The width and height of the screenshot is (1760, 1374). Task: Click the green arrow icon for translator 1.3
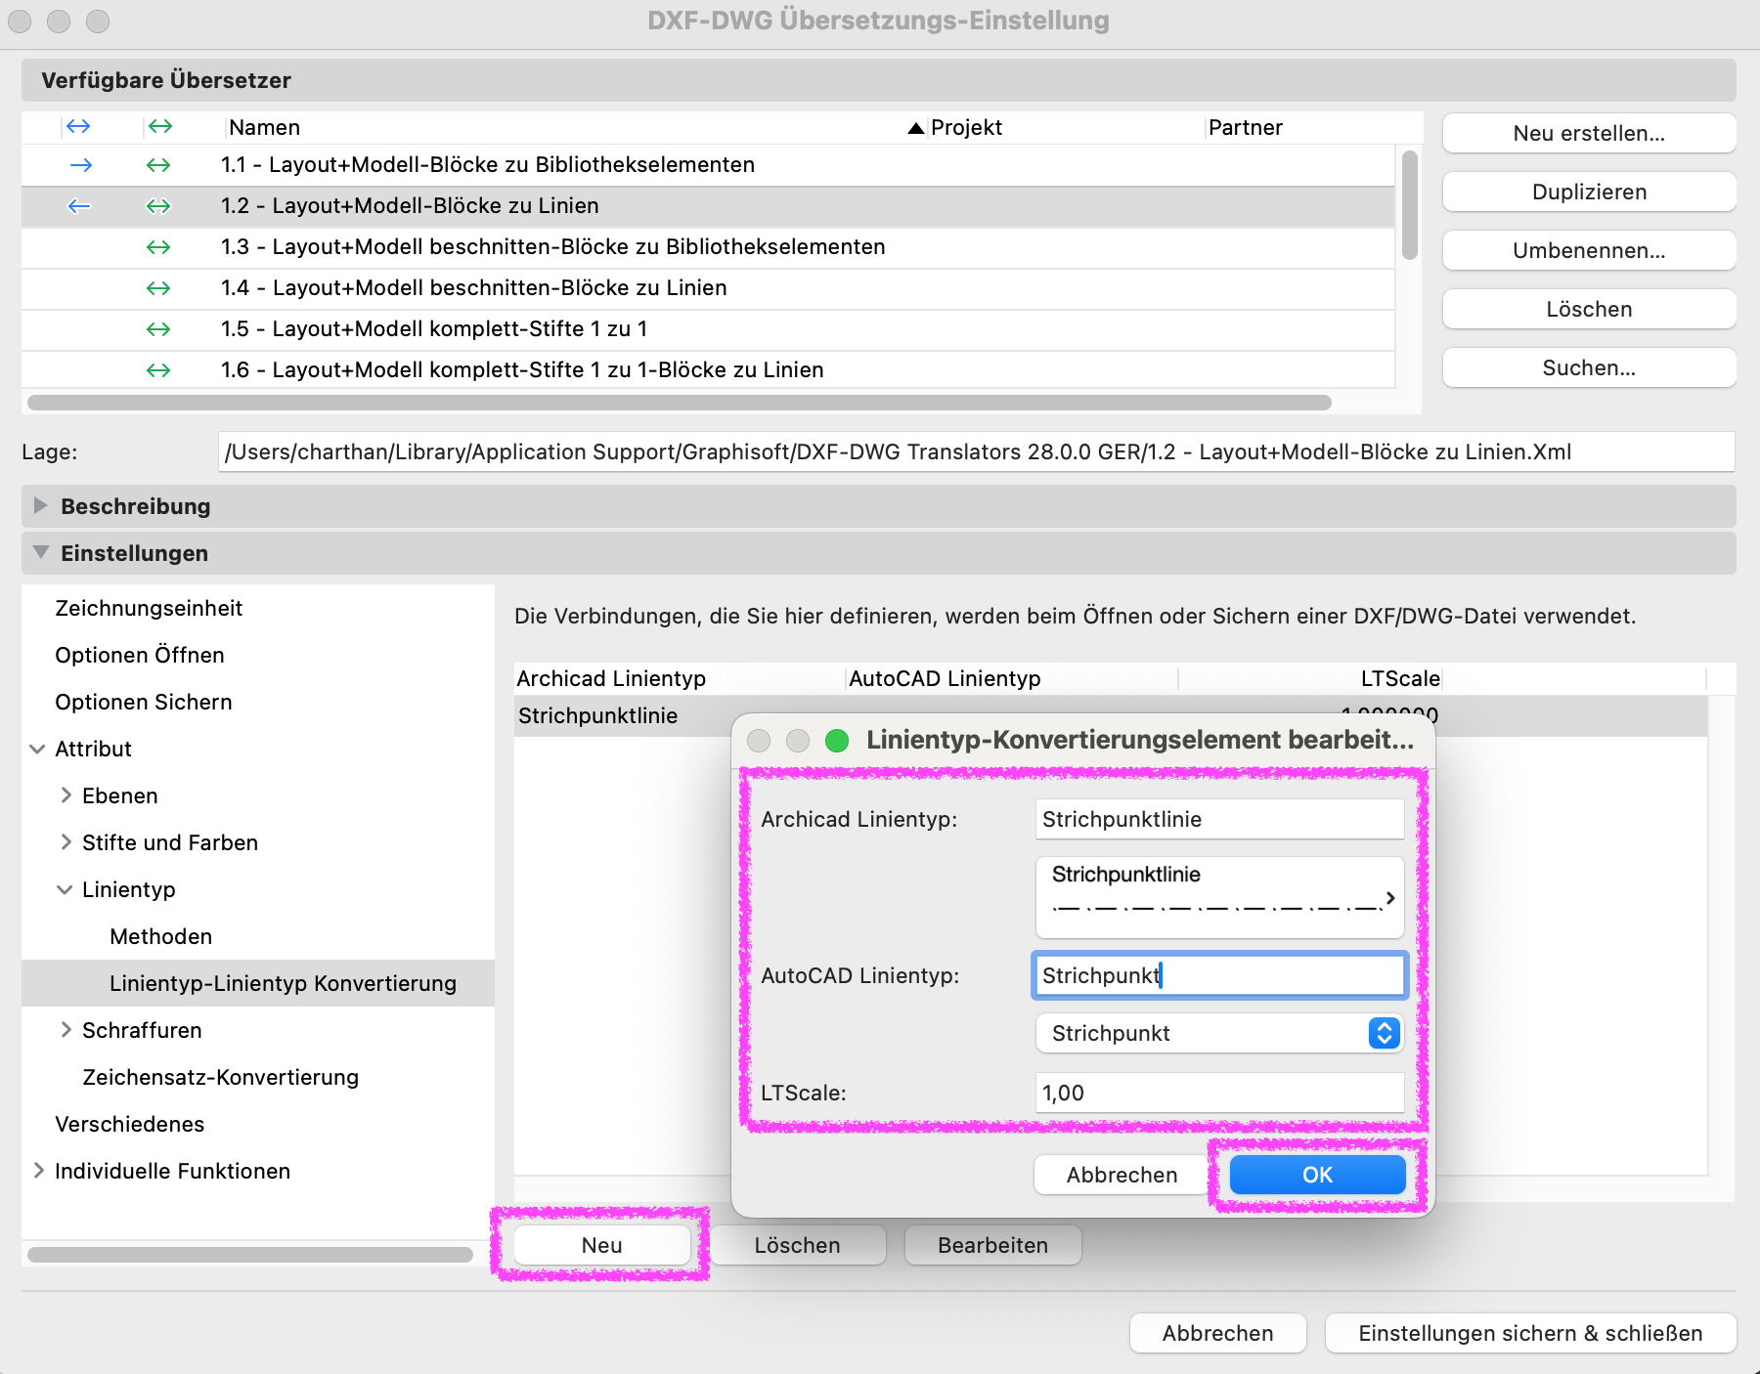tap(158, 247)
